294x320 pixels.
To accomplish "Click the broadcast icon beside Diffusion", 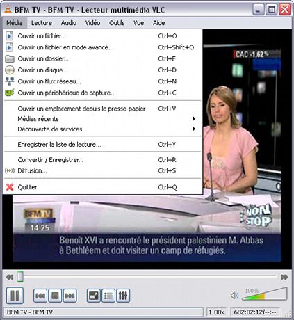I will point(10,170).
